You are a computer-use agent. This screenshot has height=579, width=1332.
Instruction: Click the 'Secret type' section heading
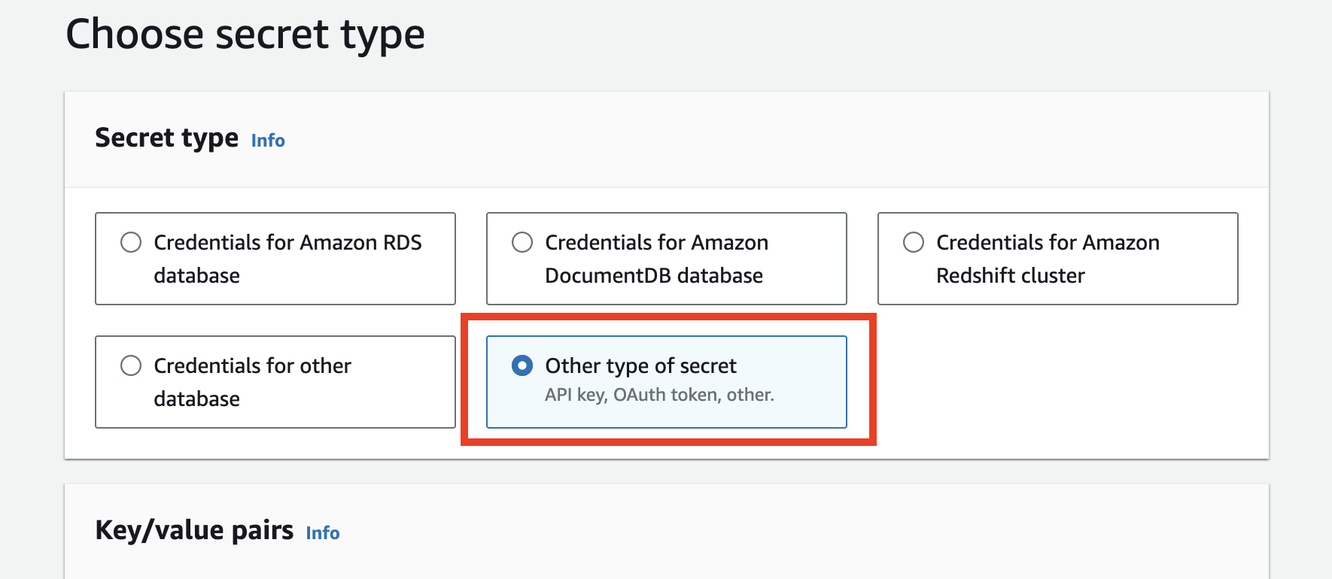[166, 138]
